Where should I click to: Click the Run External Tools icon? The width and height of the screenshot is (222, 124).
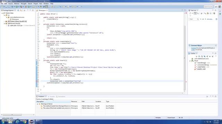21,7
